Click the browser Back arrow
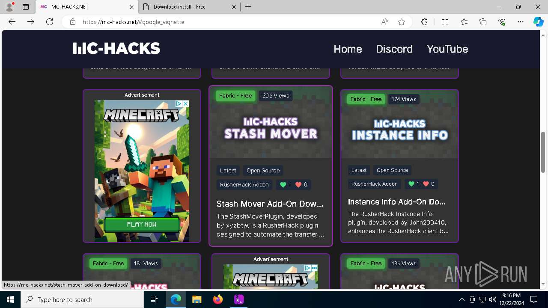548x308 pixels. 12,22
